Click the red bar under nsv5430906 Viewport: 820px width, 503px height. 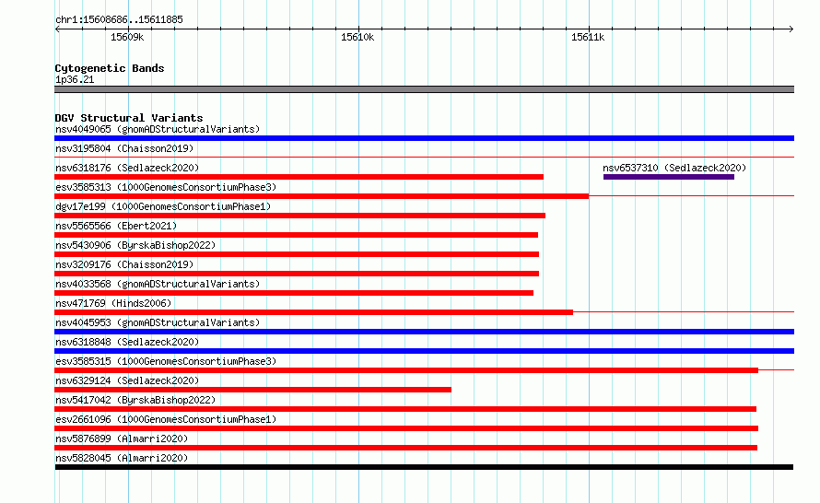pos(297,254)
